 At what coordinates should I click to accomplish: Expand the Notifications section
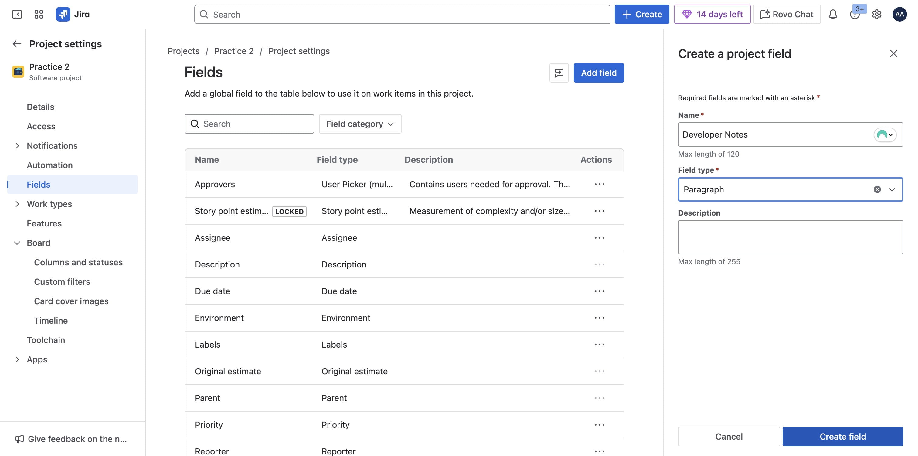coord(17,146)
